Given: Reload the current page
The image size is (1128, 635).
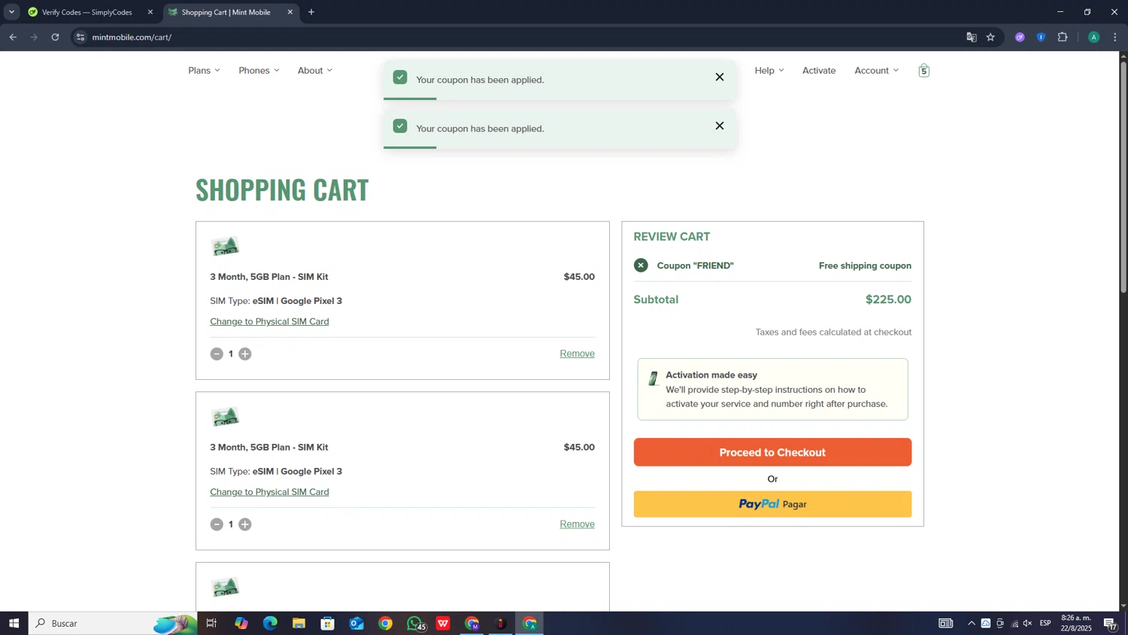Looking at the screenshot, I should (x=55, y=37).
